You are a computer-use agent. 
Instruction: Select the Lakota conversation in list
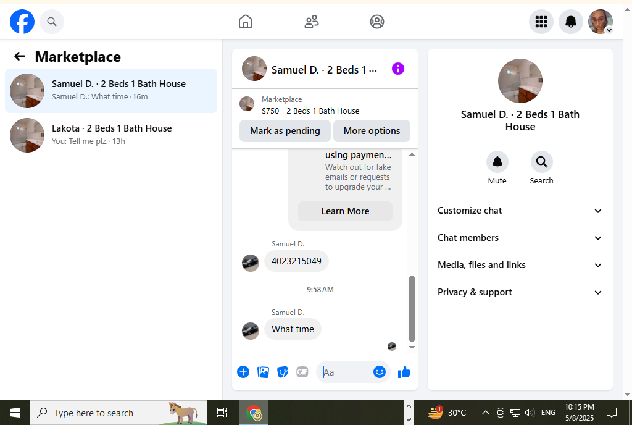[111, 135]
